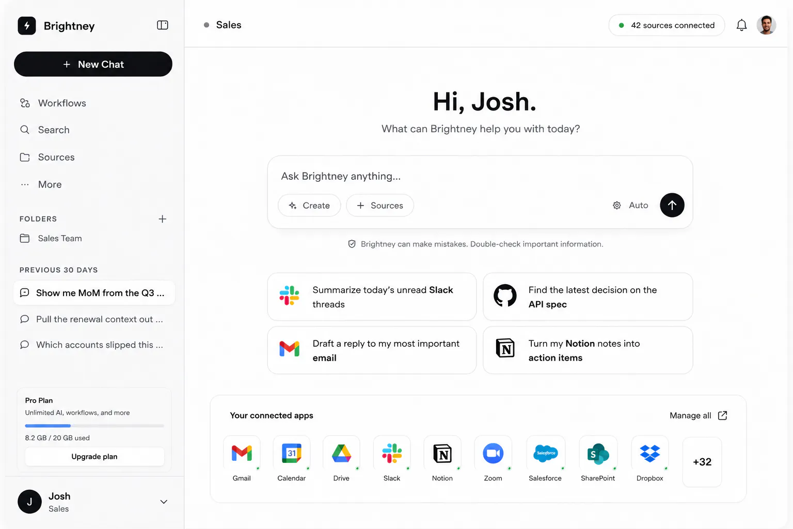
Task: Open the Zoom connected app icon
Action: tap(493, 454)
